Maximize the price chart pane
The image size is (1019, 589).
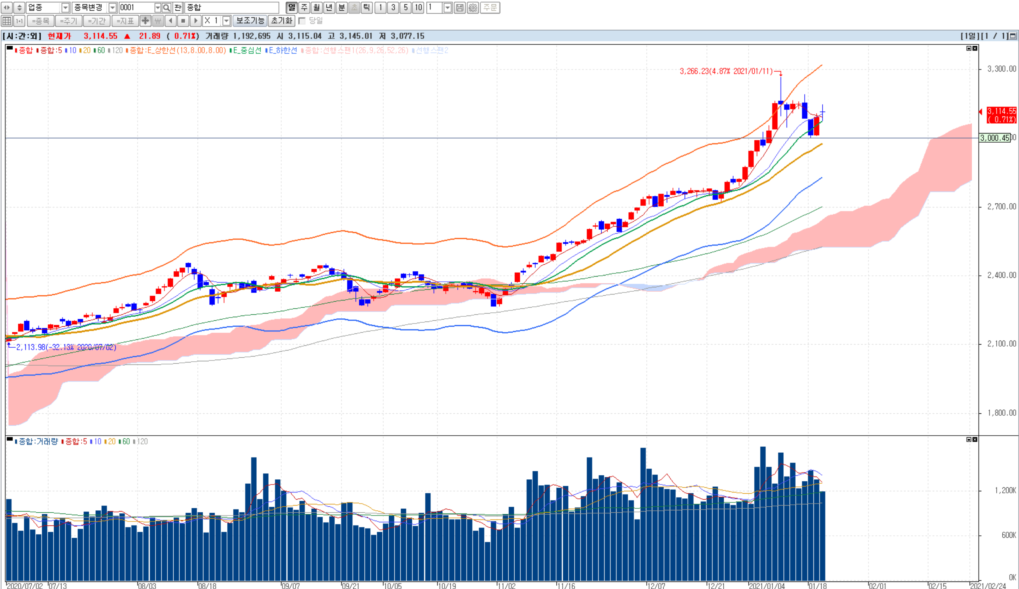point(969,48)
